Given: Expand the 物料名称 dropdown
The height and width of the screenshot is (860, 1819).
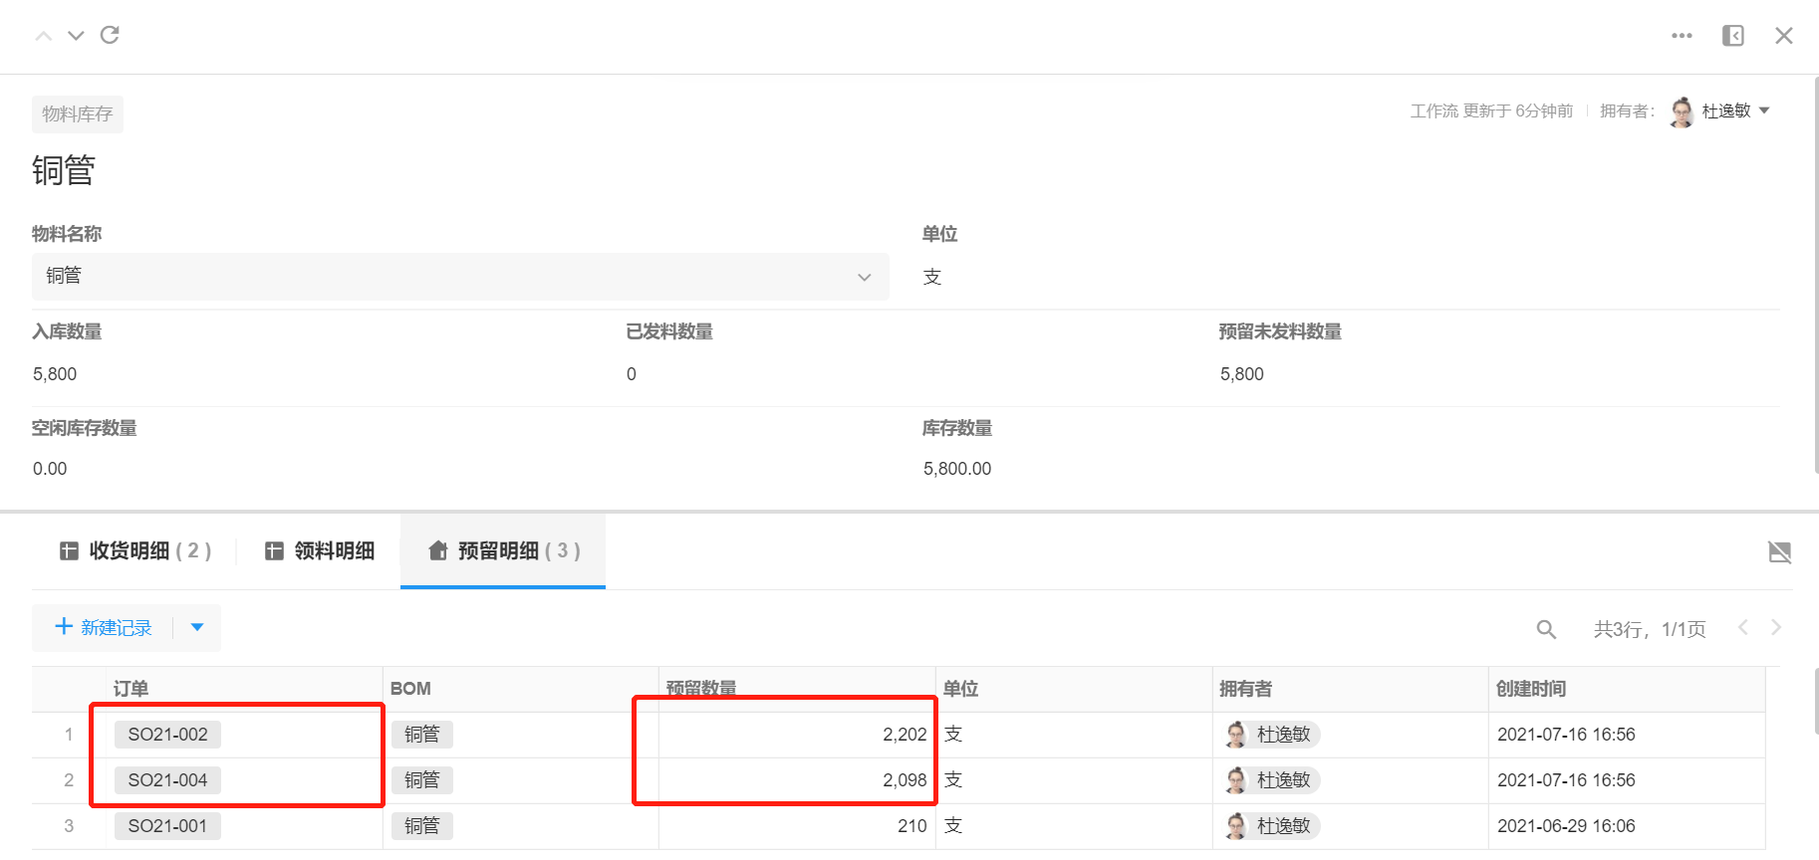Looking at the screenshot, I should pos(864,277).
